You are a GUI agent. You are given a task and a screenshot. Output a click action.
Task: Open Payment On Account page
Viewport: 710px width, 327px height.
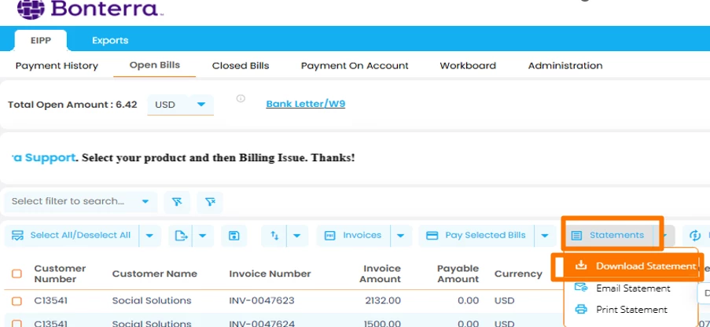pos(355,66)
